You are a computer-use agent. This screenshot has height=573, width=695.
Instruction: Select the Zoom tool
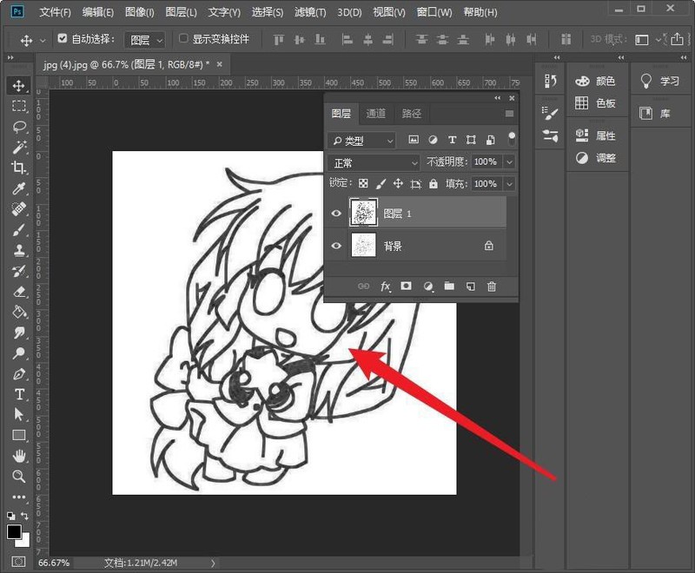[x=19, y=477]
